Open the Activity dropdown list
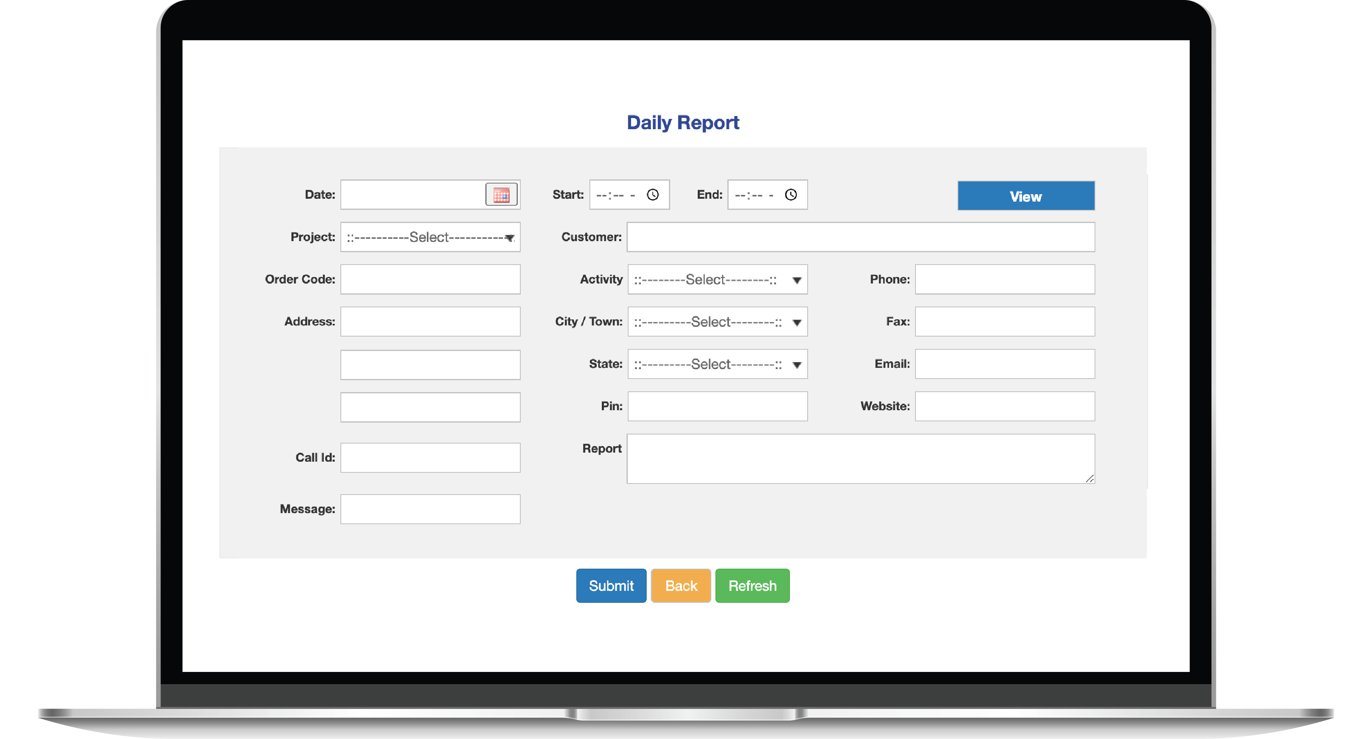The height and width of the screenshot is (739, 1372). 717,279
